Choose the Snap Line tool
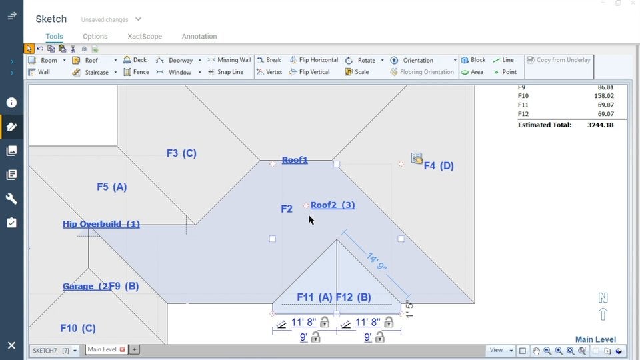 [x=226, y=72]
